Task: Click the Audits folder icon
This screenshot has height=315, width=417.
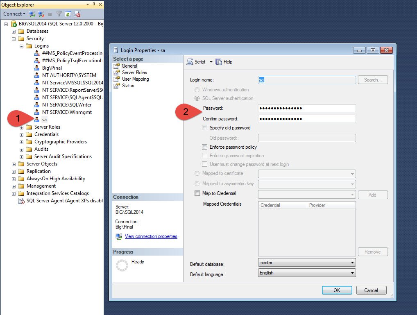Action: coord(29,149)
